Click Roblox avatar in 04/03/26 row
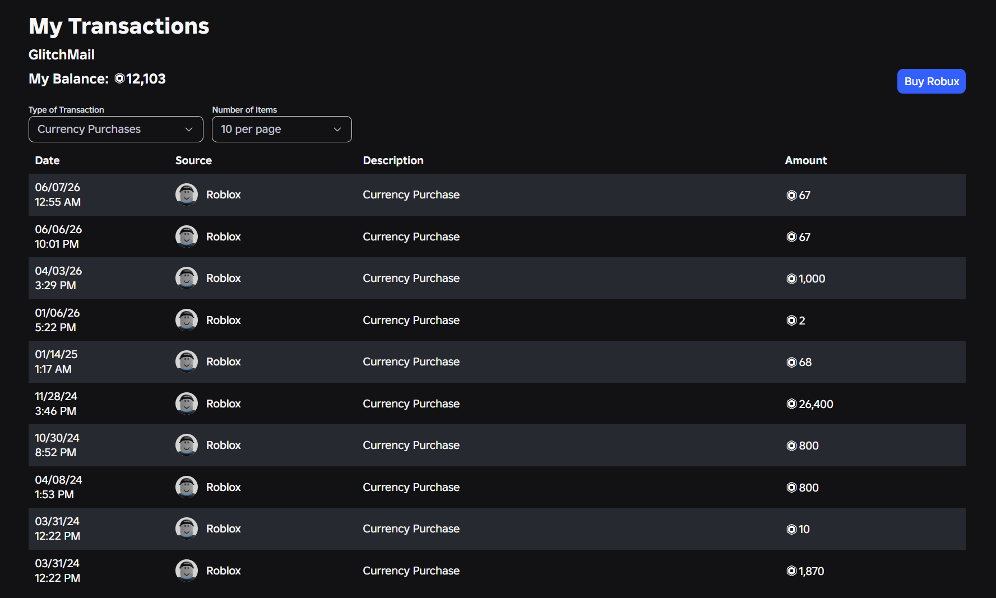Screen dimensions: 996x598 pyautogui.click(x=187, y=278)
